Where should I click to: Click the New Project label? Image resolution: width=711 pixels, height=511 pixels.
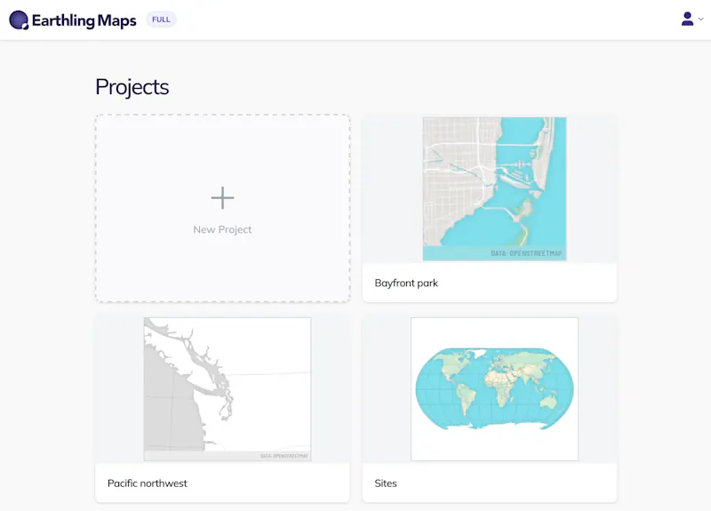click(x=222, y=229)
